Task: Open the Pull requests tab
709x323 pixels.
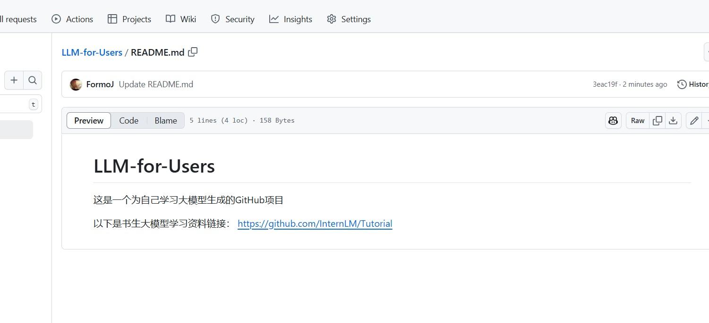Action: pos(18,19)
